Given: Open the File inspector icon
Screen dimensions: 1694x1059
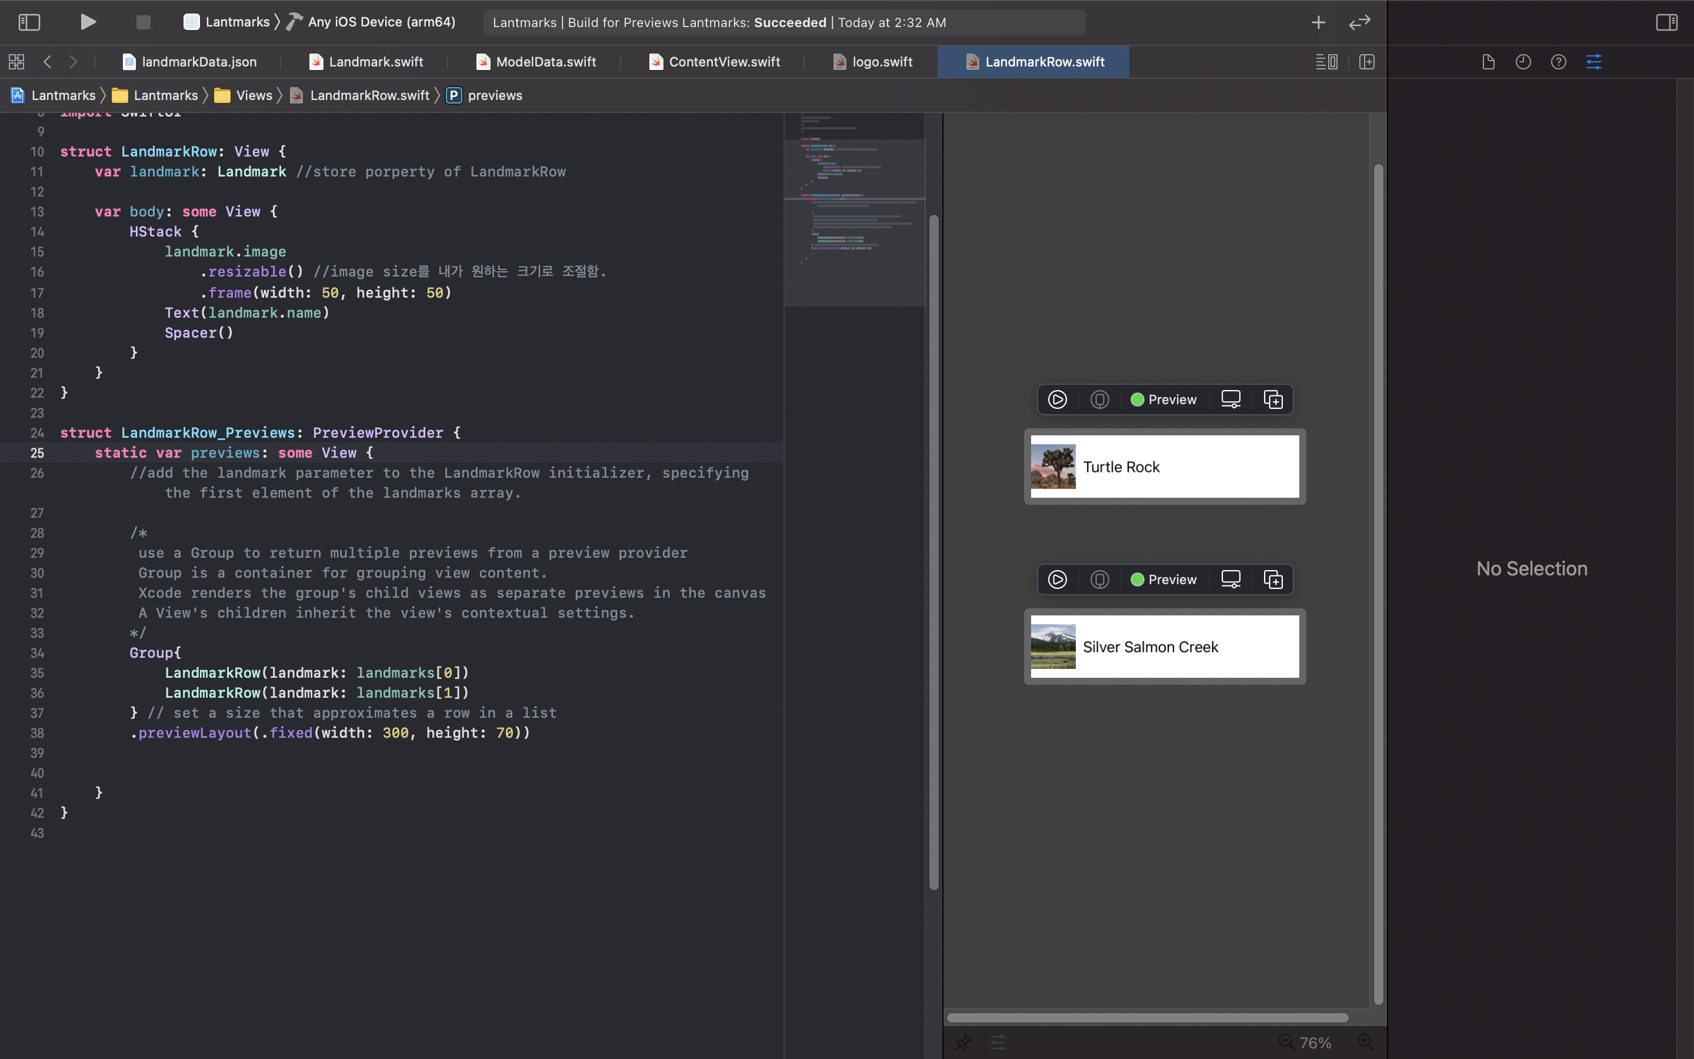Looking at the screenshot, I should (x=1488, y=62).
